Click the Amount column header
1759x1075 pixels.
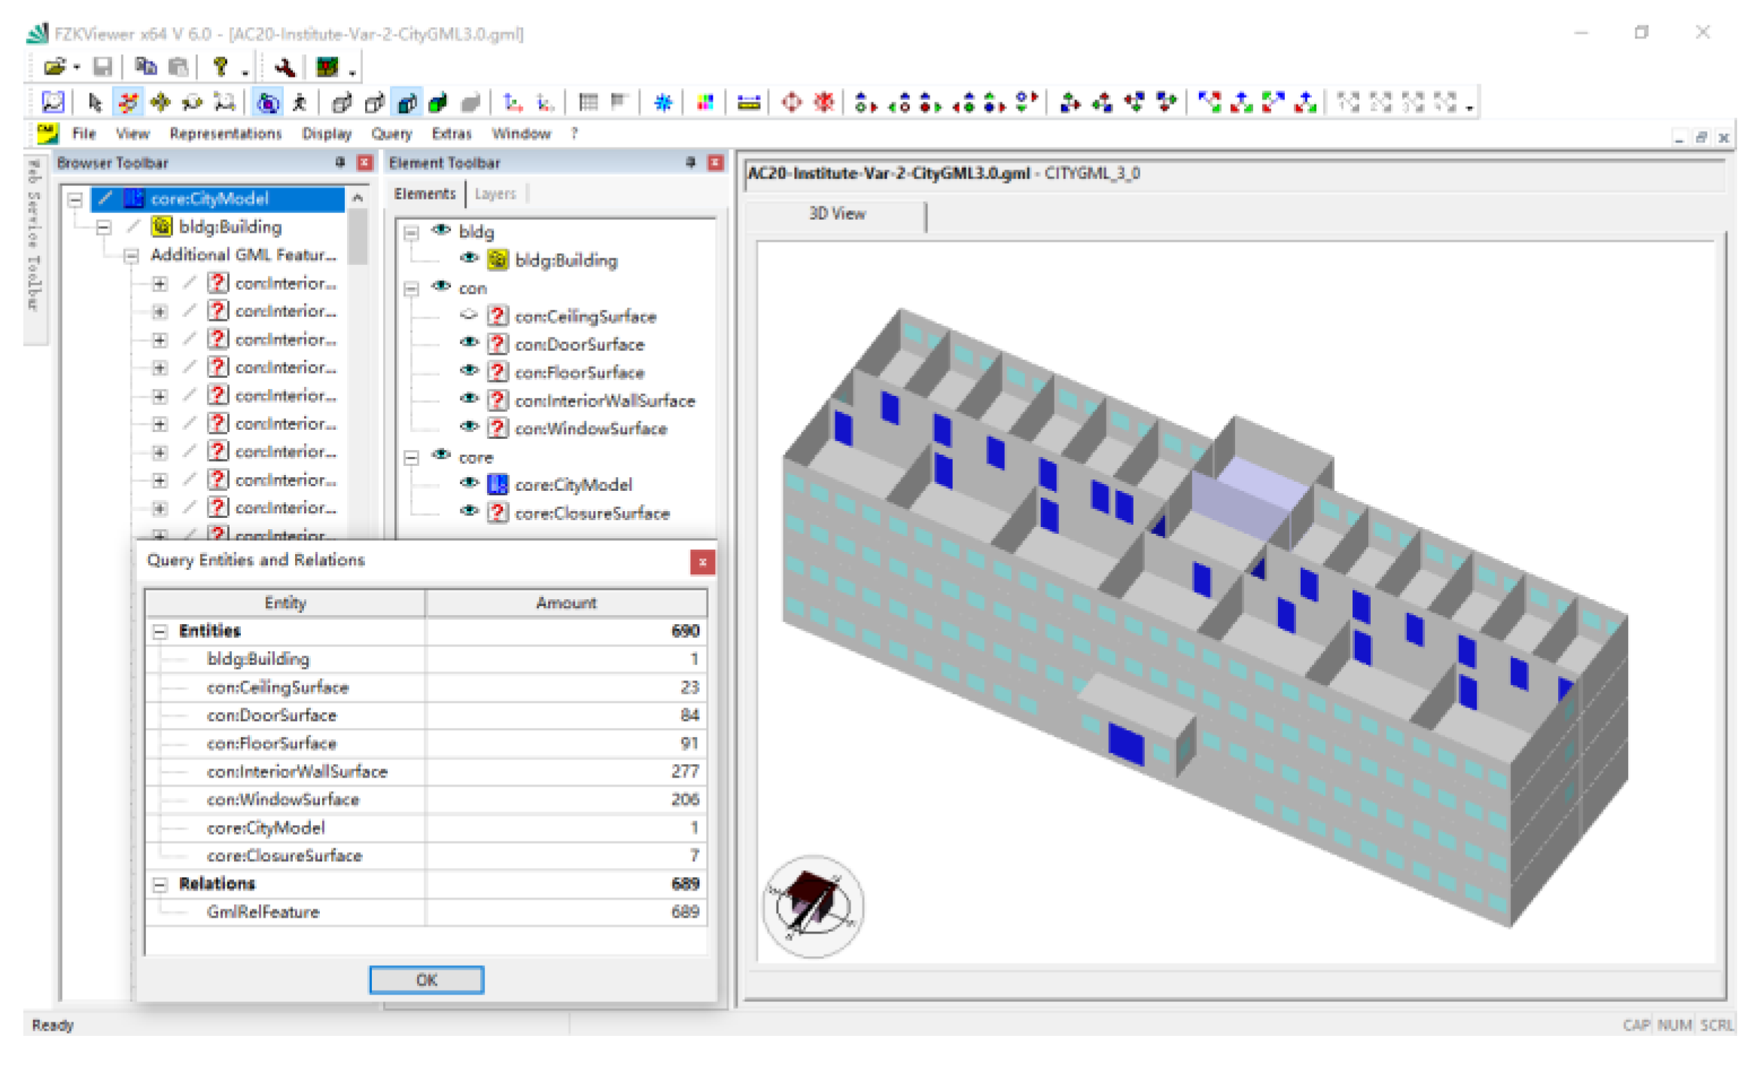tap(566, 603)
